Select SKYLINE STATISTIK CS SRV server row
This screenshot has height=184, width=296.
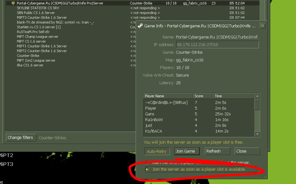(x=38, y=8)
